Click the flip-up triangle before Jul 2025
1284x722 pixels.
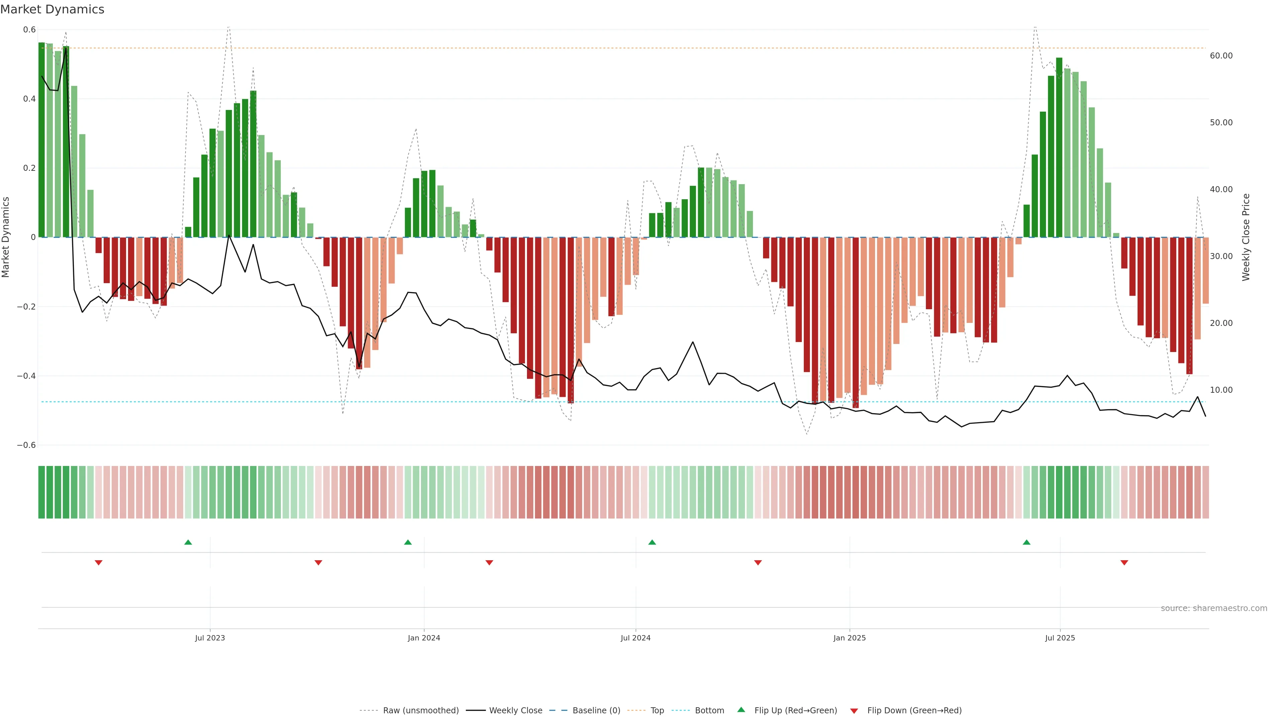[x=1026, y=542]
